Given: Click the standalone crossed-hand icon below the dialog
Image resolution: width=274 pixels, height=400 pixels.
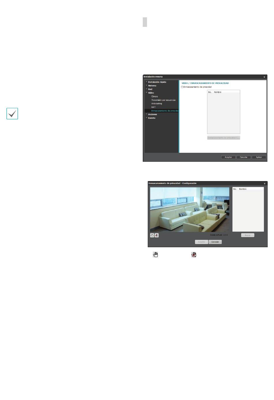Looking at the screenshot, I should pos(194,254).
